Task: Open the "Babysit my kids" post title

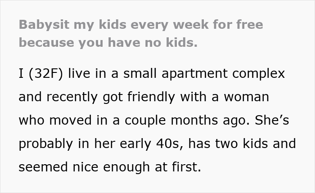Action: 141,34
